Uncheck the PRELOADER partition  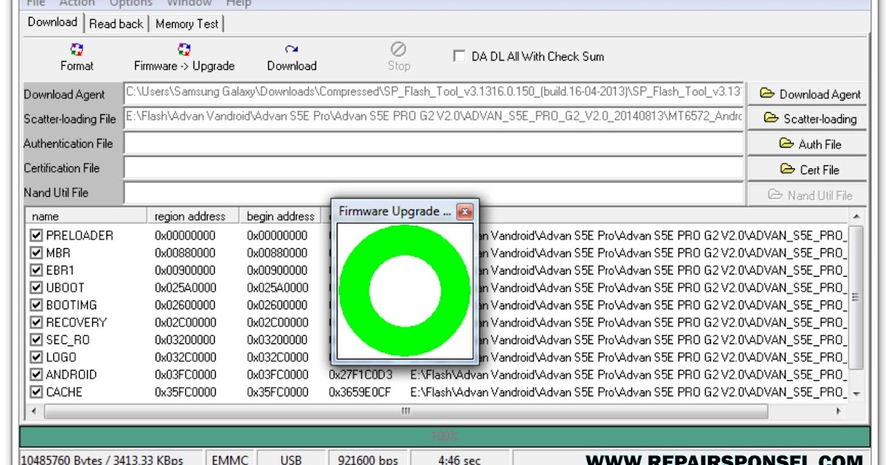tap(36, 235)
